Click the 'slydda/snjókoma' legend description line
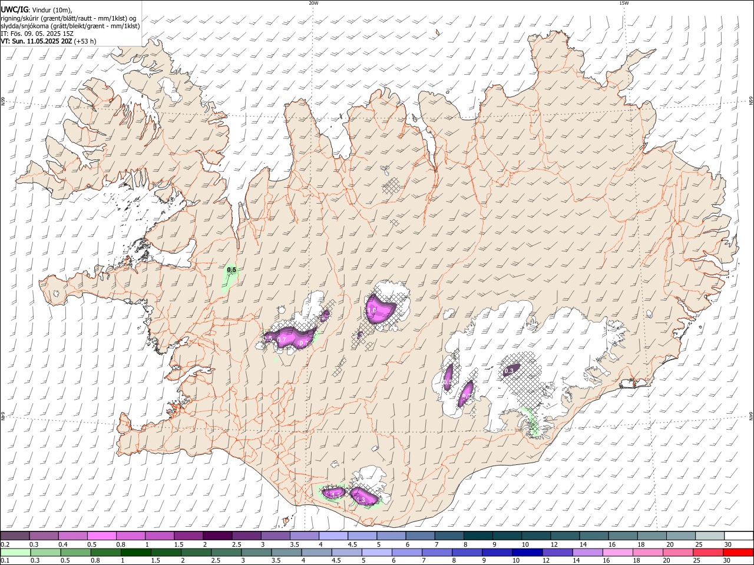754x565 pixels. click(x=70, y=25)
